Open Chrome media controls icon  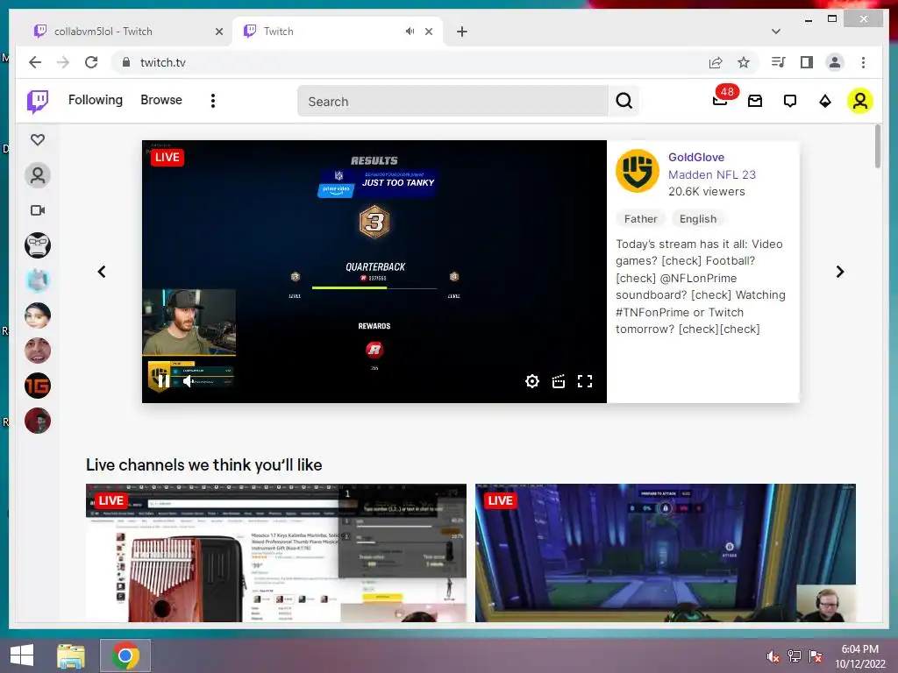(x=778, y=62)
